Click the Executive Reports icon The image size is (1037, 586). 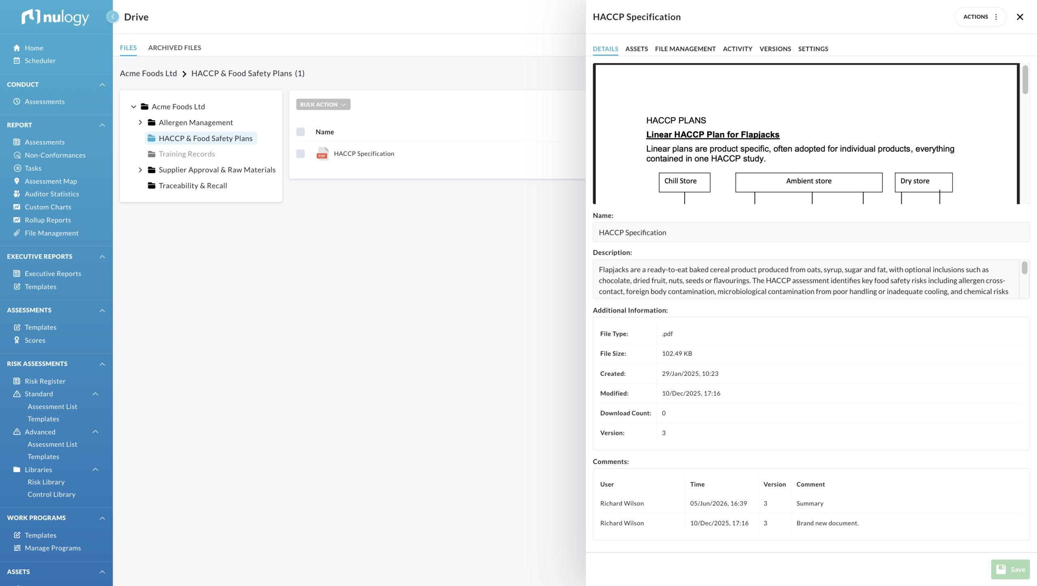click(x=17, y=273)
